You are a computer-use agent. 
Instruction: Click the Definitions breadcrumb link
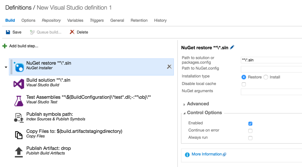18,8
